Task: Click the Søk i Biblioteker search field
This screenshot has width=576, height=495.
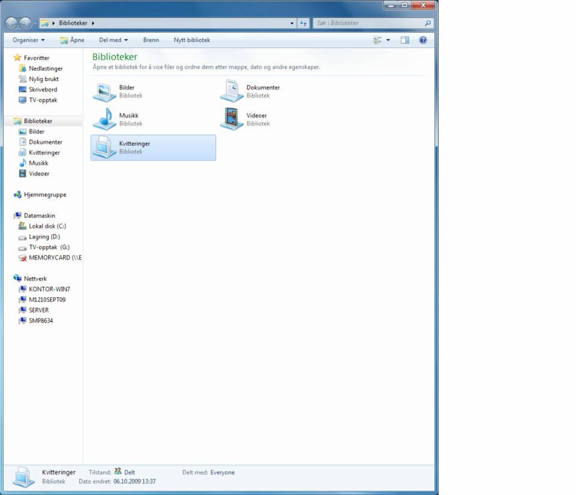Action: point(367,23)
